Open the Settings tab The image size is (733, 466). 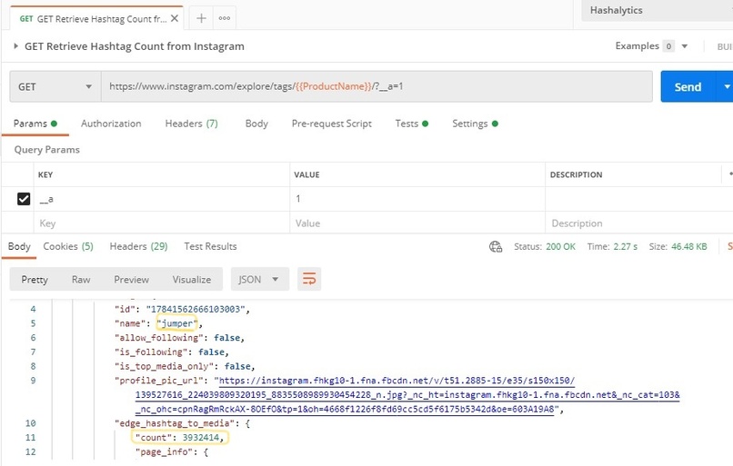tap(475, 124)
